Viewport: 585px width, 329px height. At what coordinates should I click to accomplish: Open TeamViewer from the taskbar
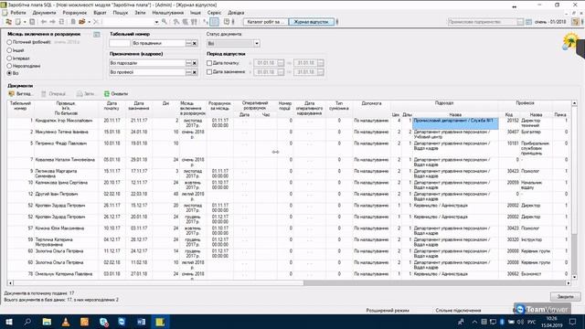click(x=122, y=322)
